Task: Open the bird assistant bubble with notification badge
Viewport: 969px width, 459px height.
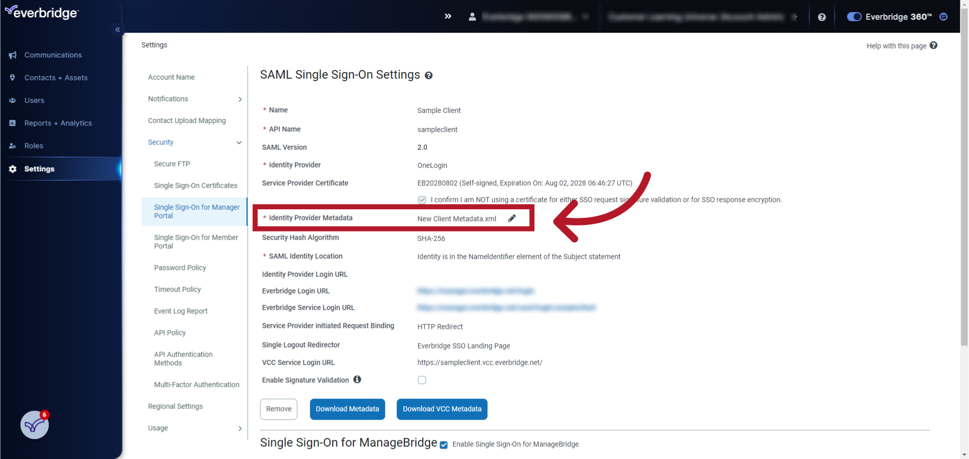Action: pos(33,425)
